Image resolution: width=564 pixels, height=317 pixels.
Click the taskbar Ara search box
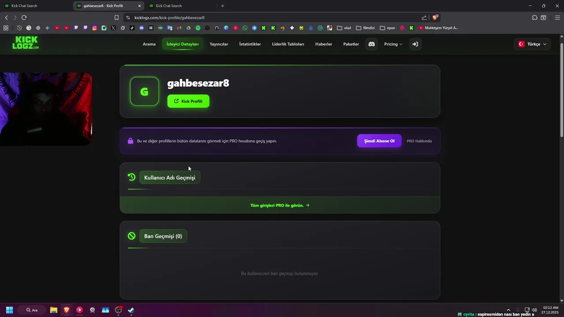tap(32, 310)
